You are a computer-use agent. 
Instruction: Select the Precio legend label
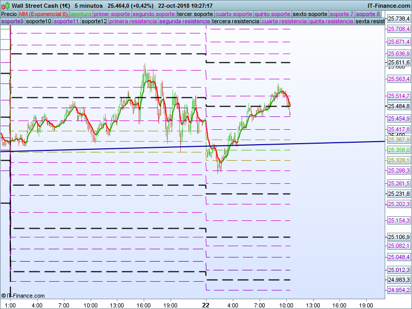(9, 14)
